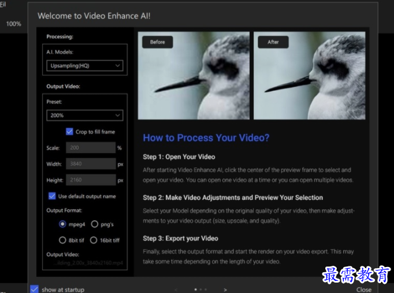Toggle the Crop to fill frame checkbox
This screenshot has height=293, width=394.
[x=69, y=132]
